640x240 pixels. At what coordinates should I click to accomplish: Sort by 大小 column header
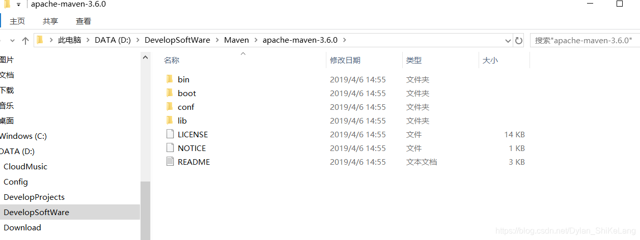pyautogui.click(x=490, y=60)
